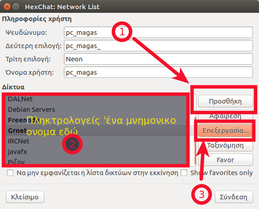Click the Σύνδεση connect button

[234, 197]
